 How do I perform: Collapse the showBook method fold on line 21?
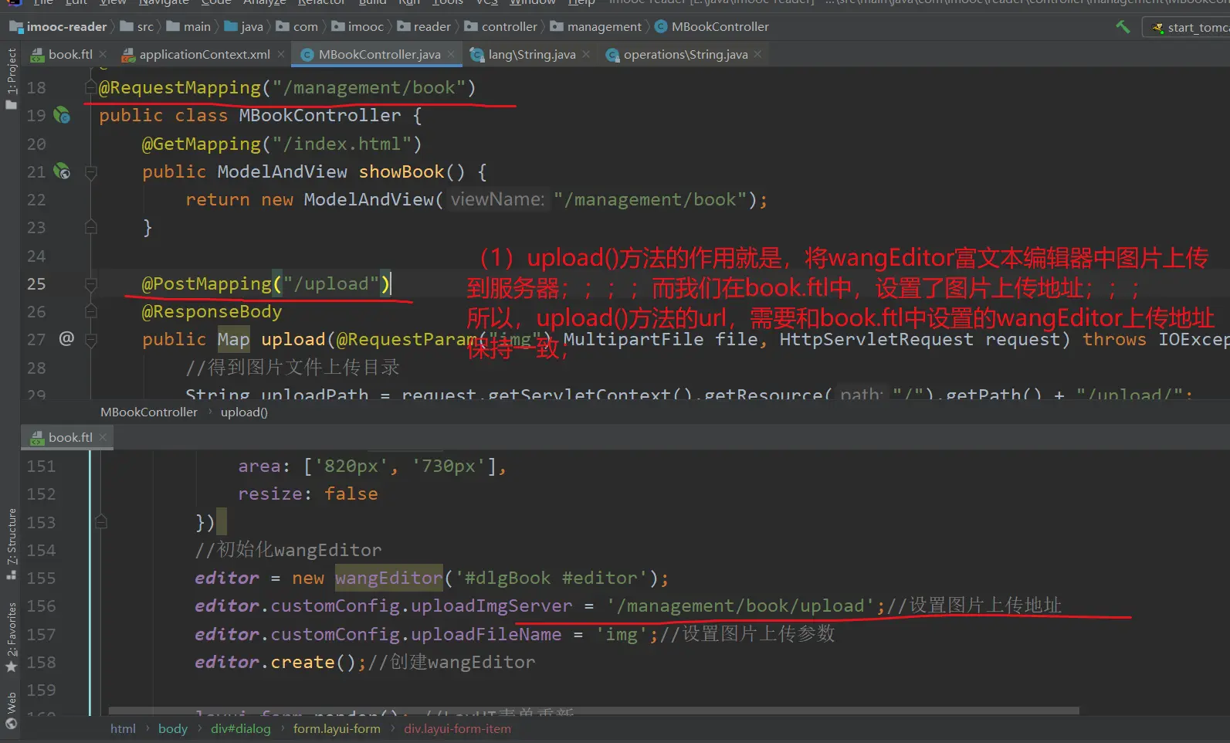90,172
